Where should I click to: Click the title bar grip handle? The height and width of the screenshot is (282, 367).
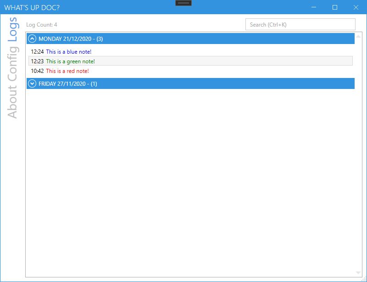coord(183,3)
